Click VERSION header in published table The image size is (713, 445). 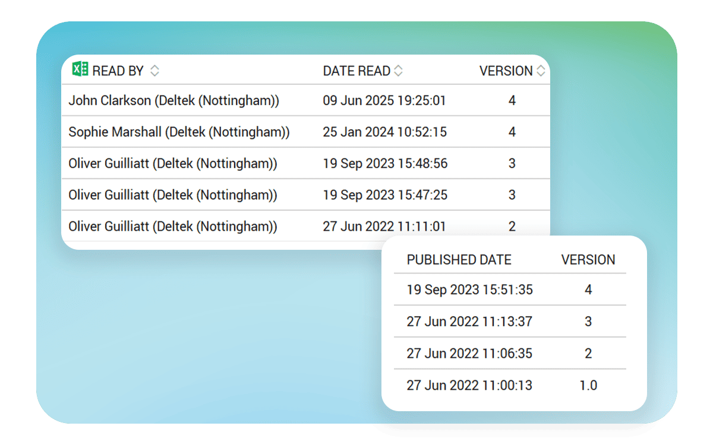point(588,260)
